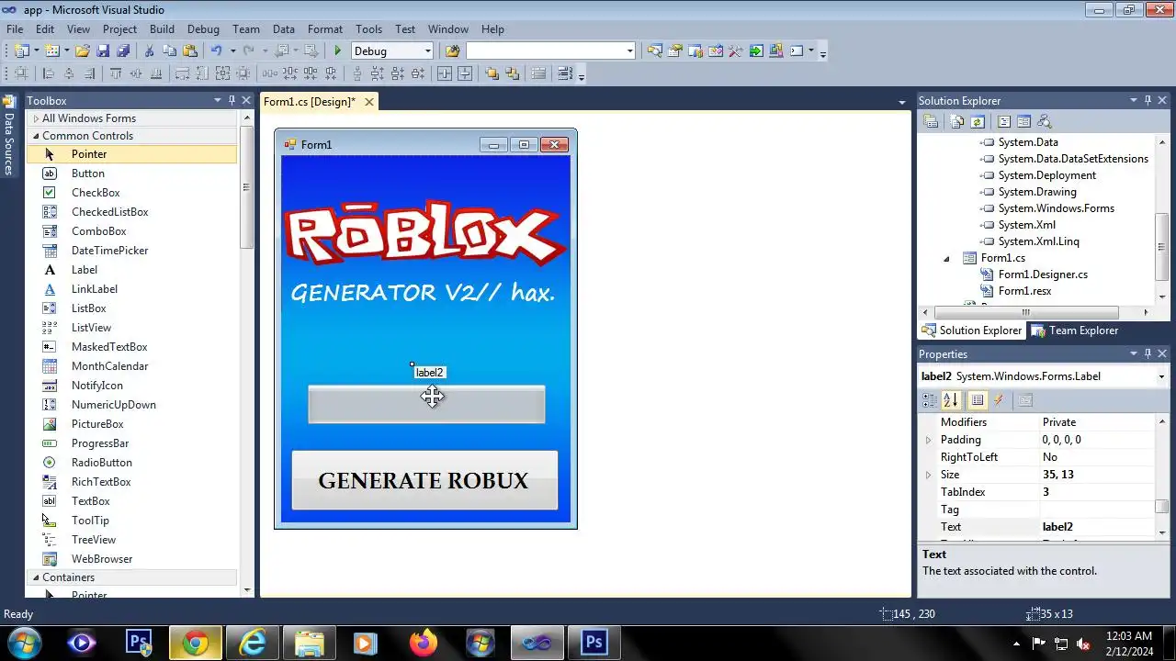Click the Solution Explorer horizontal scrollbar
Screen dimensions: 1176x661
tap(1025, 312)
